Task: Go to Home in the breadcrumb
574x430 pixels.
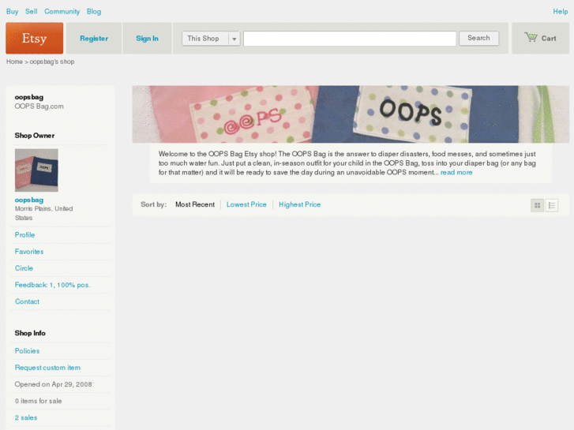Action: 14,62
